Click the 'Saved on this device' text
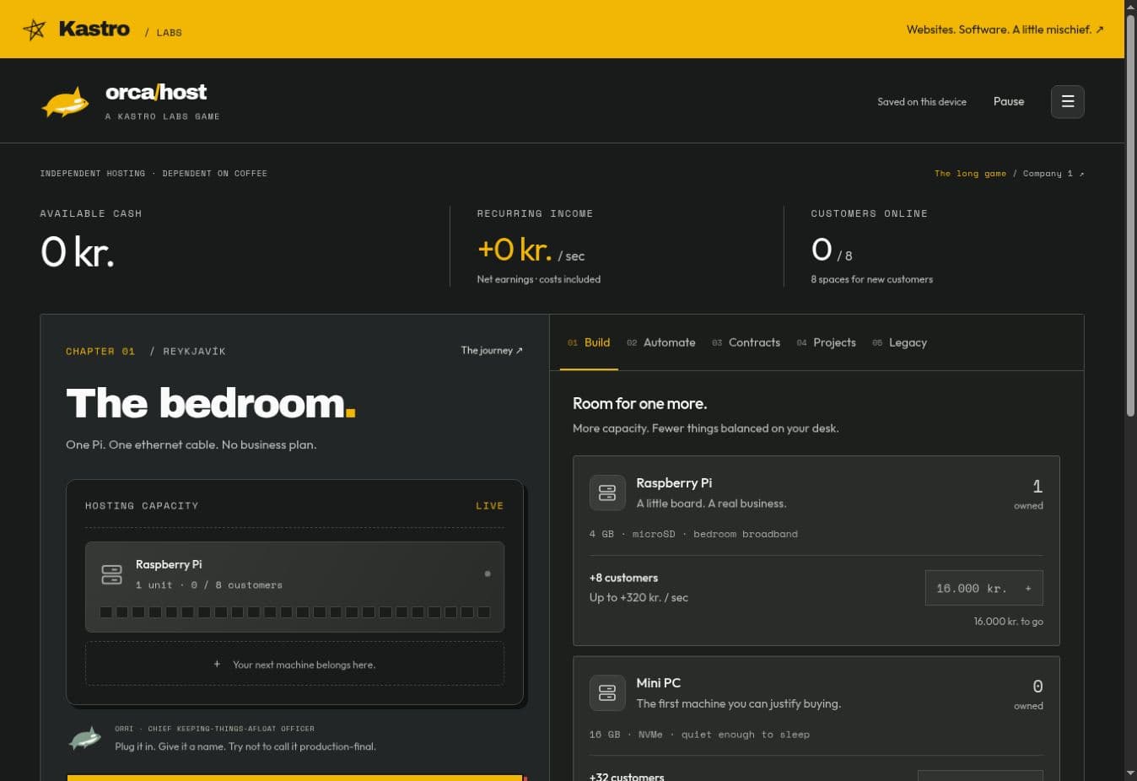 [x=922, y=102]
